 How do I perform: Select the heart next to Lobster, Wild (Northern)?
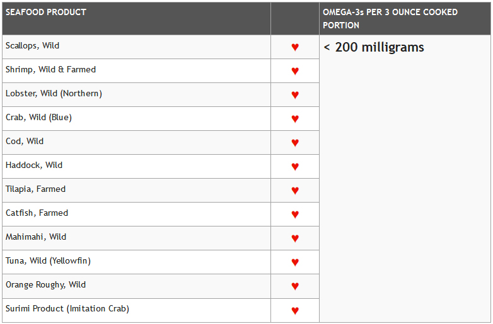pyautogui.click(x=295, y=95)
